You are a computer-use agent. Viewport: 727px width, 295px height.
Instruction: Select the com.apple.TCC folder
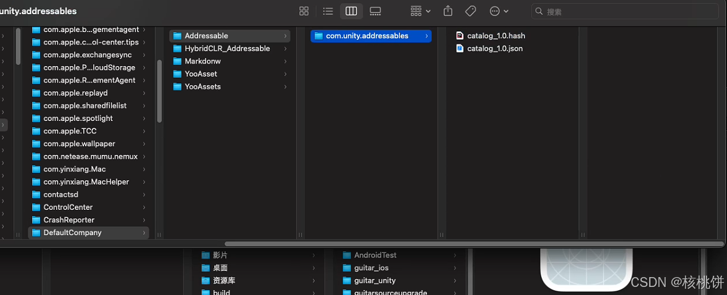88,131
